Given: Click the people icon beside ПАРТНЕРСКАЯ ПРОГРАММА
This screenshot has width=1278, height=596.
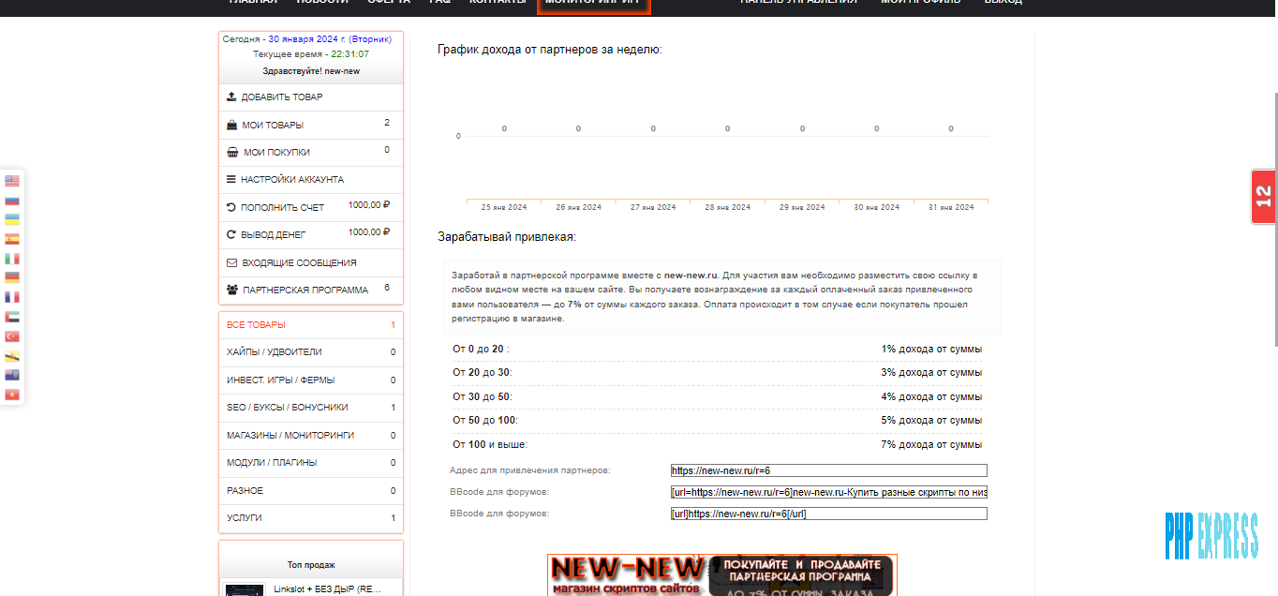Looking at the screenshot, I should pyautogui.click(x=232, y=290).
